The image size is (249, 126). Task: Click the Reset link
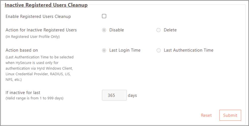(x=206, y=115)
